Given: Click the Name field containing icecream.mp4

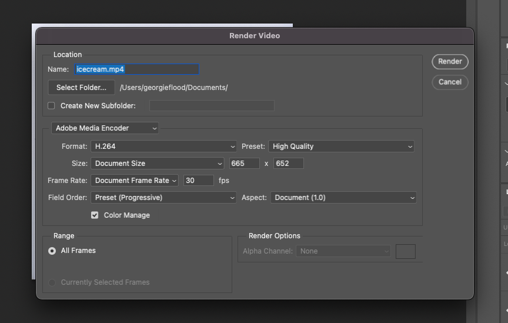Looking at the screenshot, I should point(136,69).
